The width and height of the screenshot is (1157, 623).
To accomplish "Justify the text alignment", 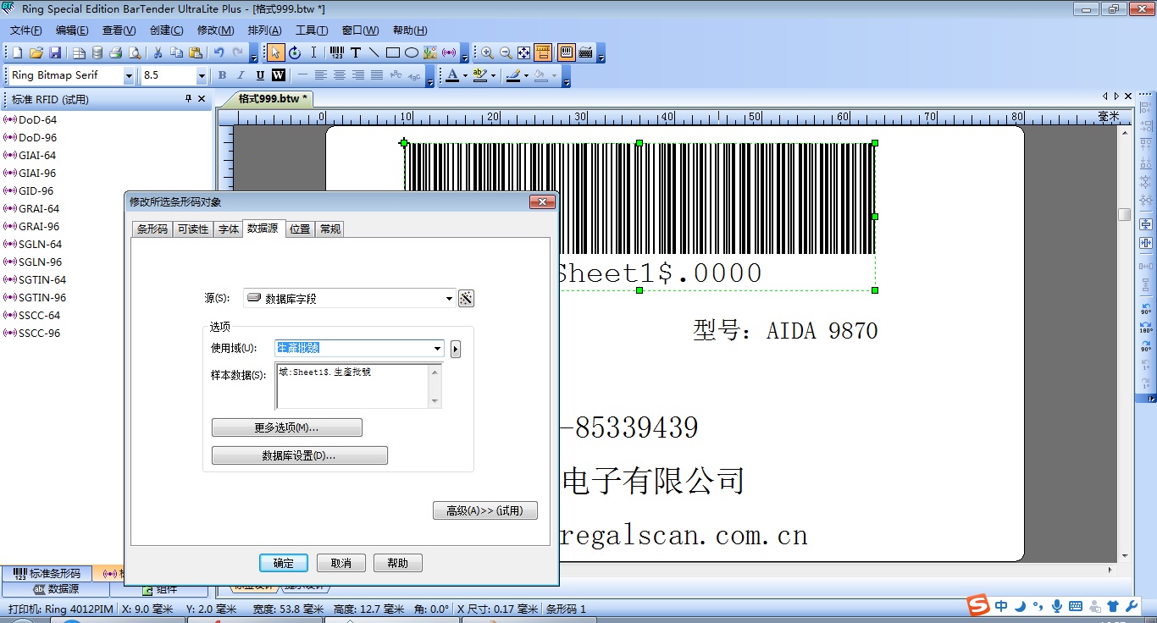I will [377, 75].
